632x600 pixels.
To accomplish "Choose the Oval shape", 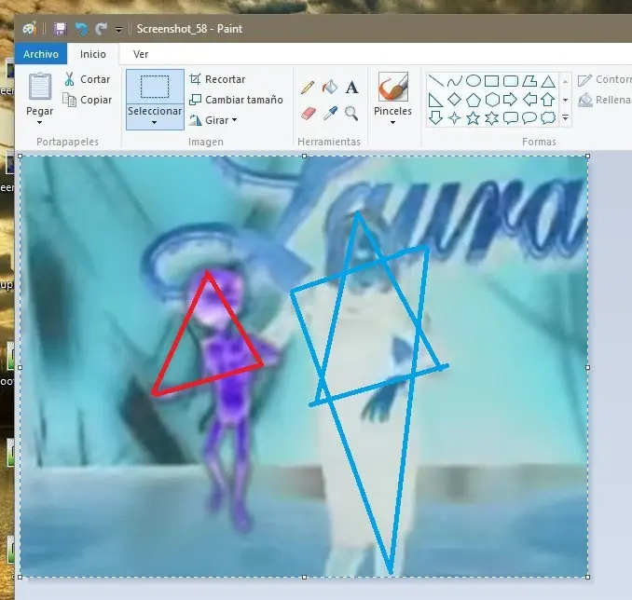I will click(x=474, y=81).
